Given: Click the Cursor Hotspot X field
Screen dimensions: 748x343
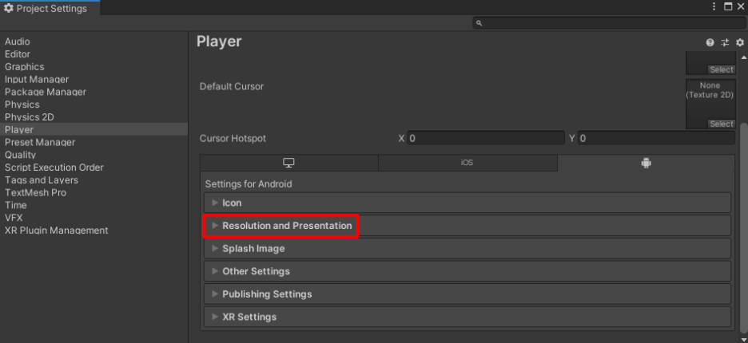Looking at the screenshot, I should coord(486,138).
